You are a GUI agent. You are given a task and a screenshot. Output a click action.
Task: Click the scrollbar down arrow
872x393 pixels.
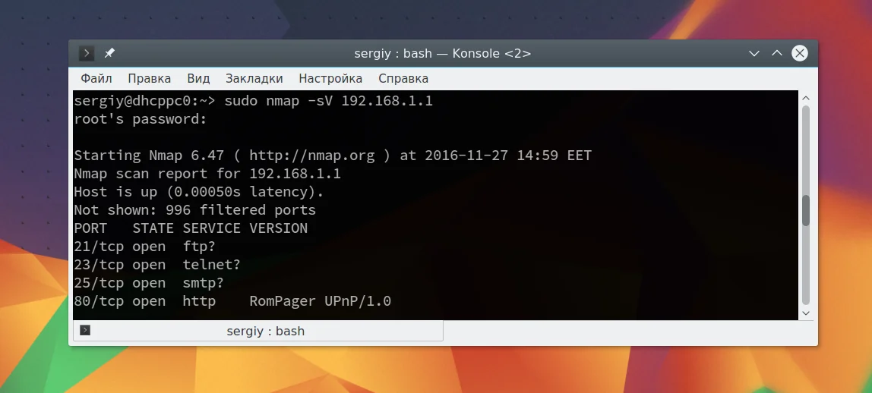(x=806, y=313)
